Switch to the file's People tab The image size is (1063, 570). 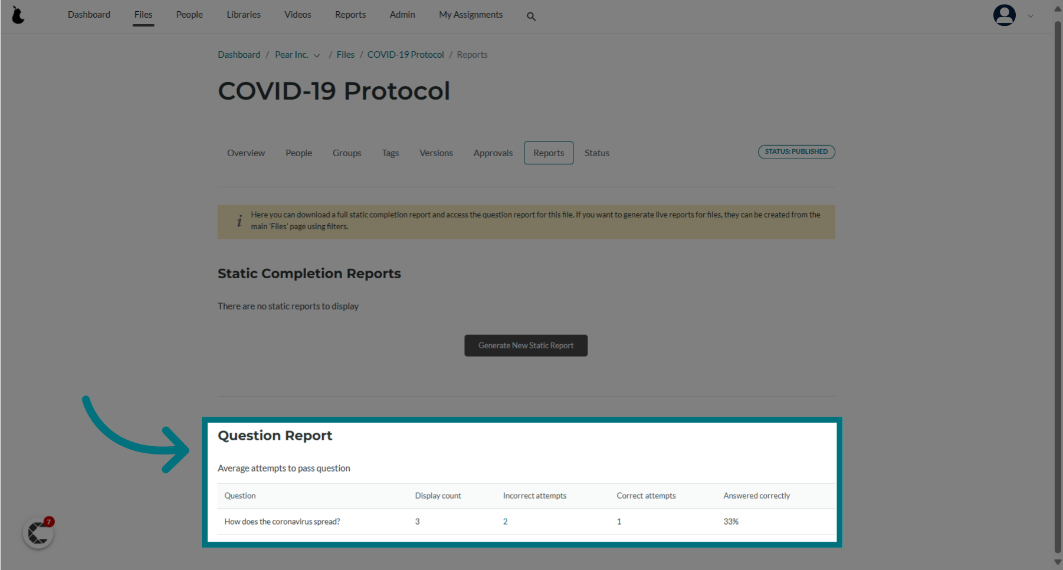pyautogui.click(x=299, y=153)
